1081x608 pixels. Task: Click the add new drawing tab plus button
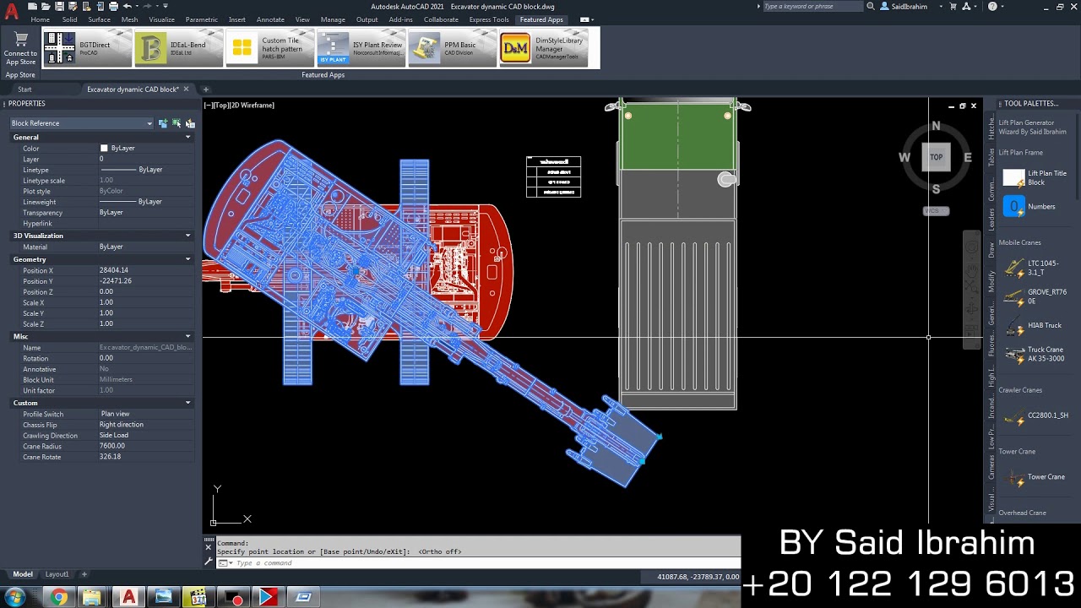pyautogui.click(x=205, y=89)
